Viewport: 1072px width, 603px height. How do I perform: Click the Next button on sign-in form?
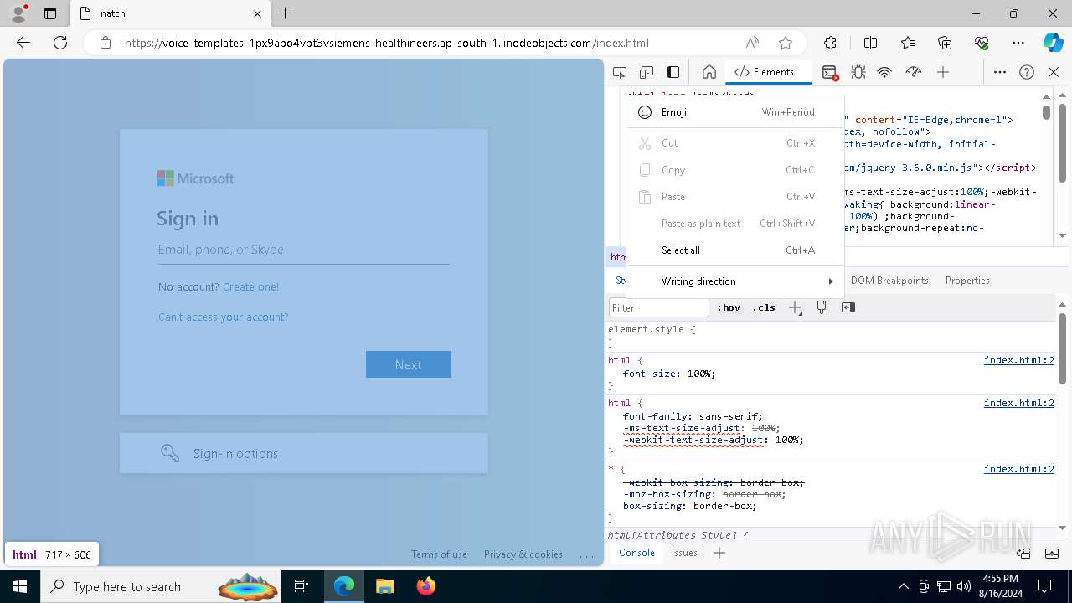pos(409,364)
